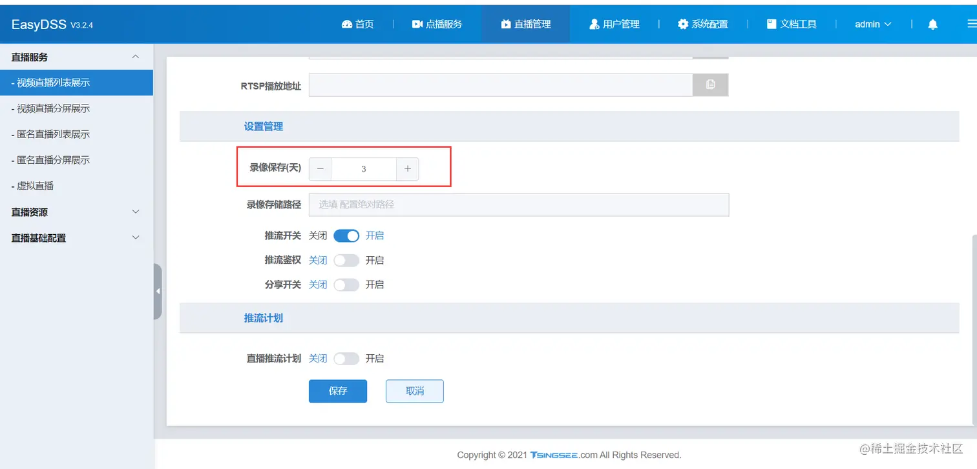Click the 录像保存 days value field

(364, 169)
